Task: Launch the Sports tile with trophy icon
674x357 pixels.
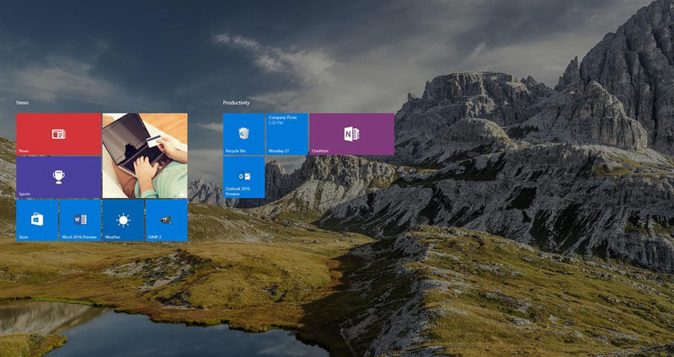Action: 58,177
